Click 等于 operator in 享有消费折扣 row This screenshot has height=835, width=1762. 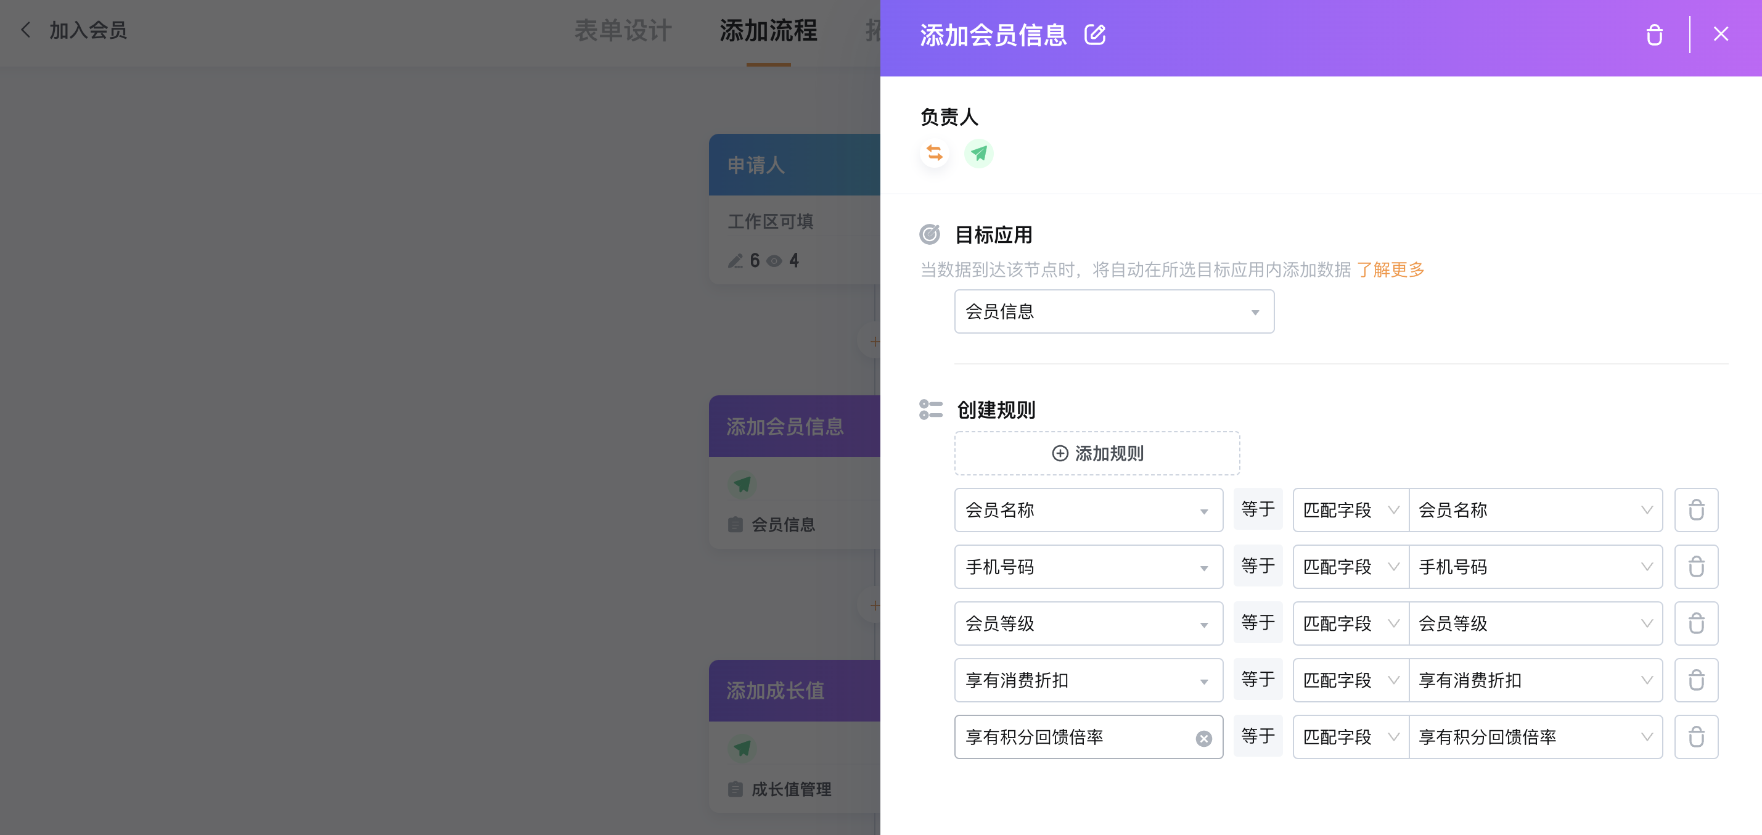(1258, 680)
